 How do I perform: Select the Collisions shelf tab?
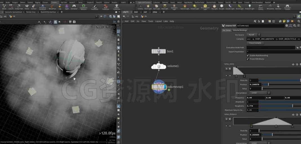click(x=157, y=2)
